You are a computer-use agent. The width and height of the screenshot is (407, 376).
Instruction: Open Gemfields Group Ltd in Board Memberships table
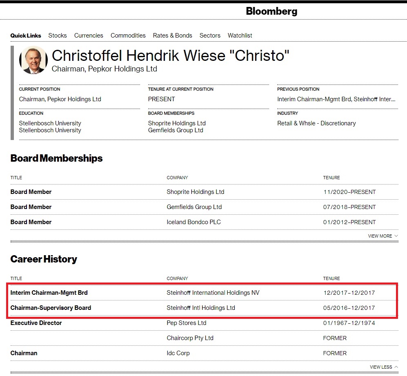(x=194, y=207)
